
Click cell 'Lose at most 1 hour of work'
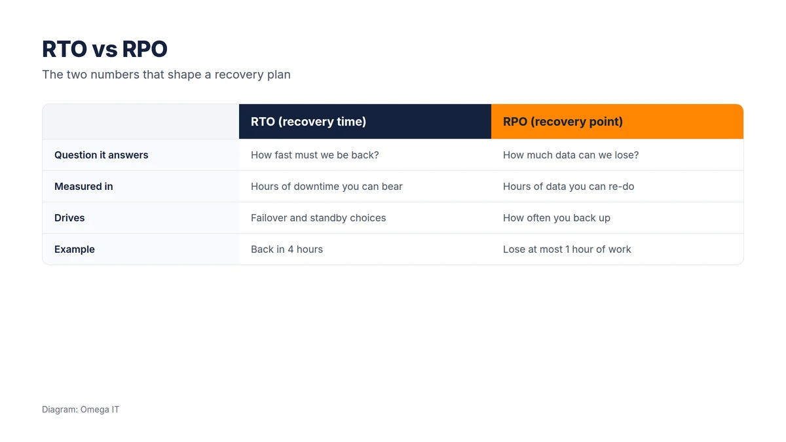pyautogui.click(x=617, y=249)
